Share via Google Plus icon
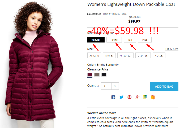Screen dimensions: 180x128 pos(138,97)
